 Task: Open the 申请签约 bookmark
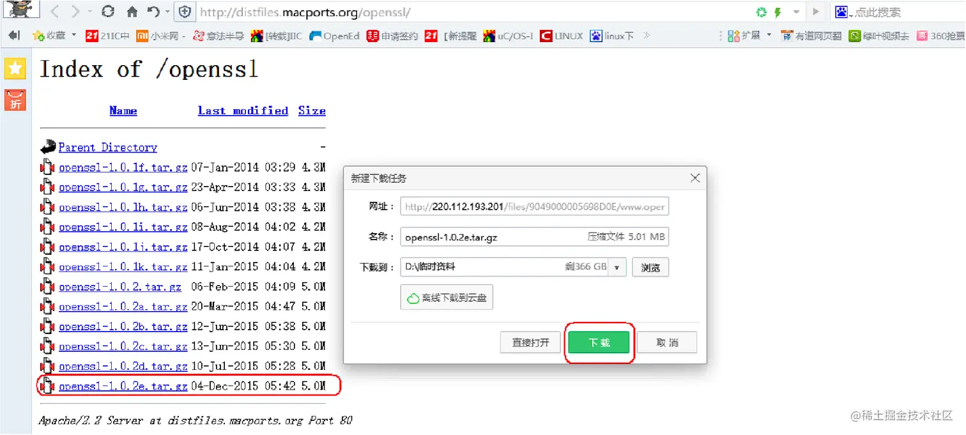(x=392, y=36)
